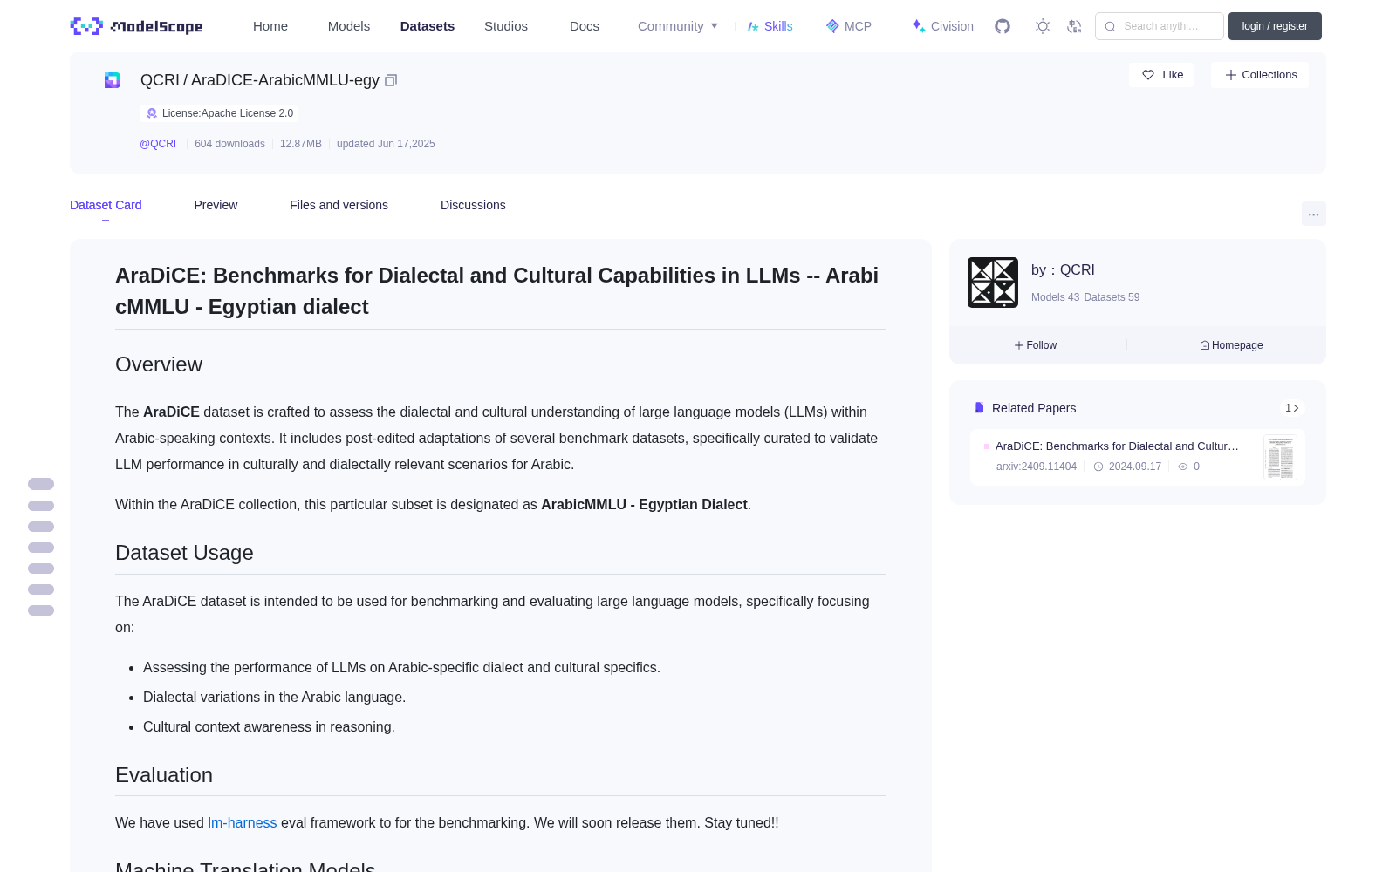Focus the search anything input field
This screenshot has width=1396, height=872.
point(1160,26)
